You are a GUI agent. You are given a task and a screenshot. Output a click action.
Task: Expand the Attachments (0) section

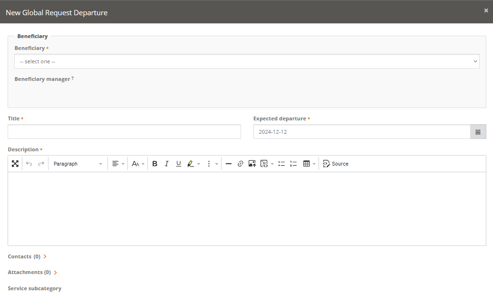click(x=32, y=273)
